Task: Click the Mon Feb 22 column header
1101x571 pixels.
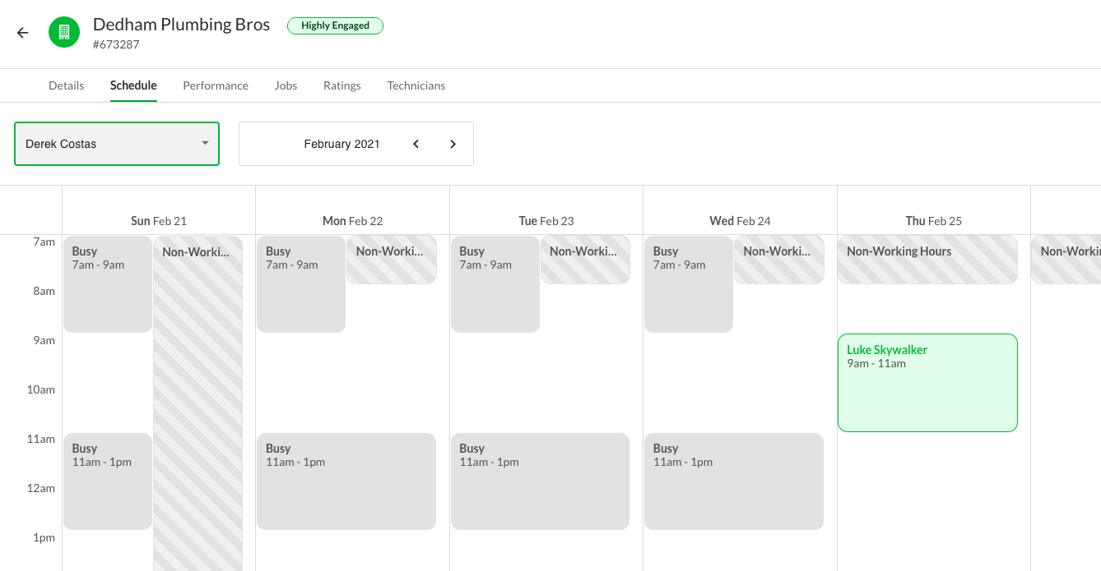Action: [352, 220]
